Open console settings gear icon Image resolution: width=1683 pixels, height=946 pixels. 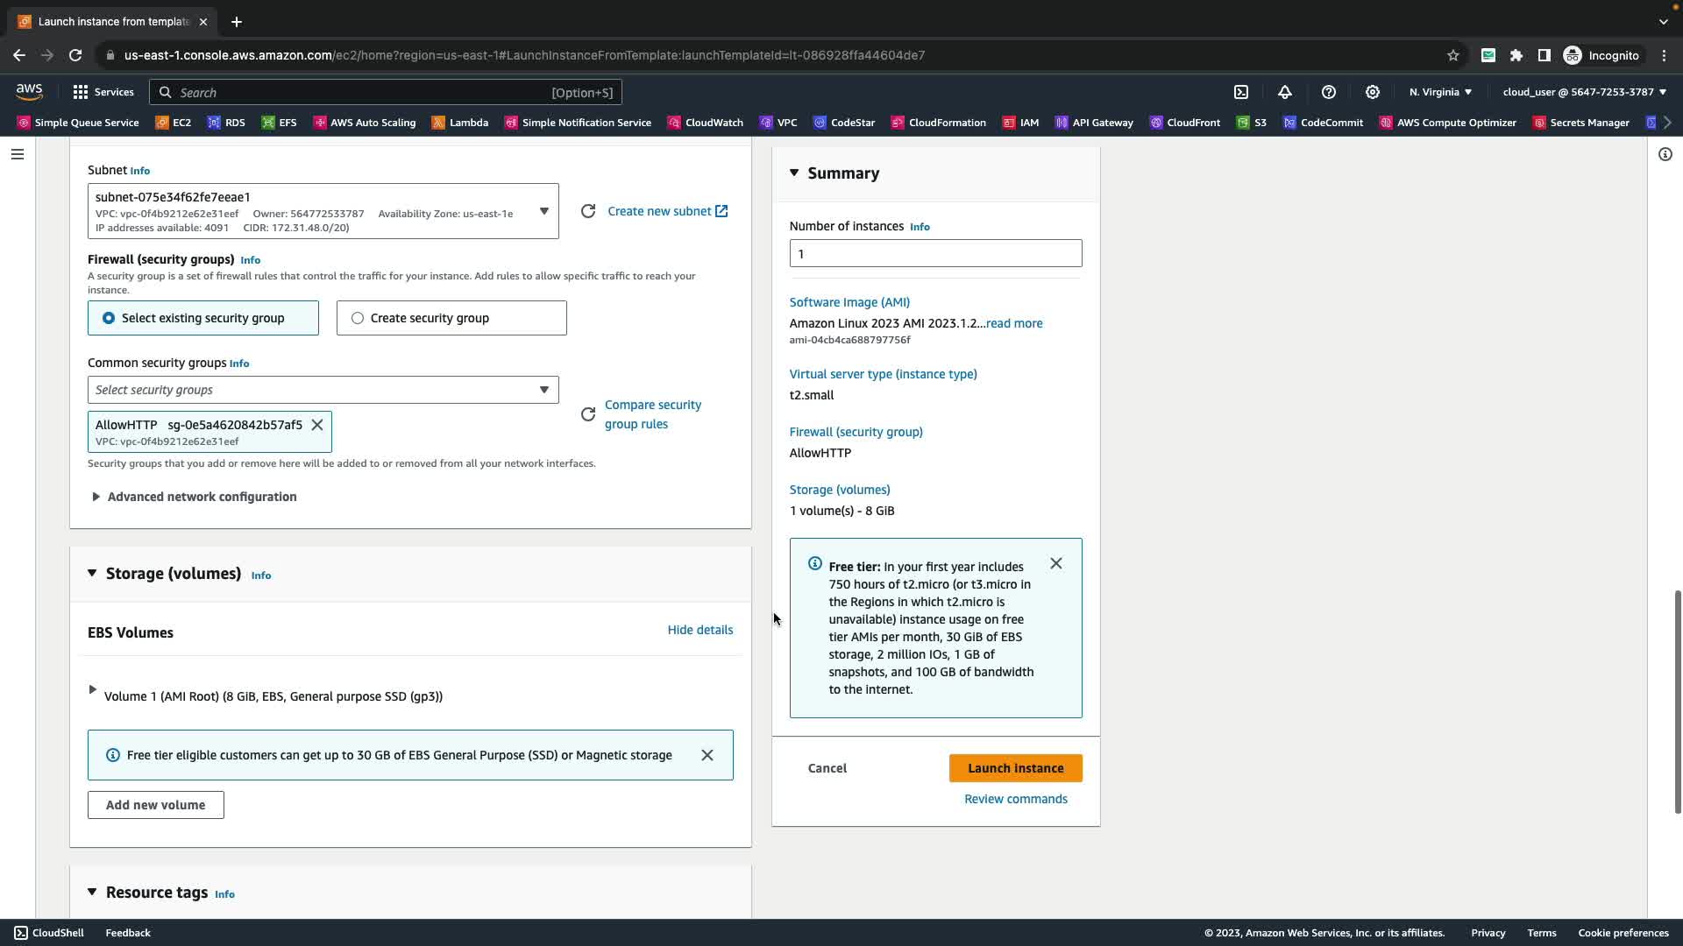pyautogui.click(x=1373, y=92)
